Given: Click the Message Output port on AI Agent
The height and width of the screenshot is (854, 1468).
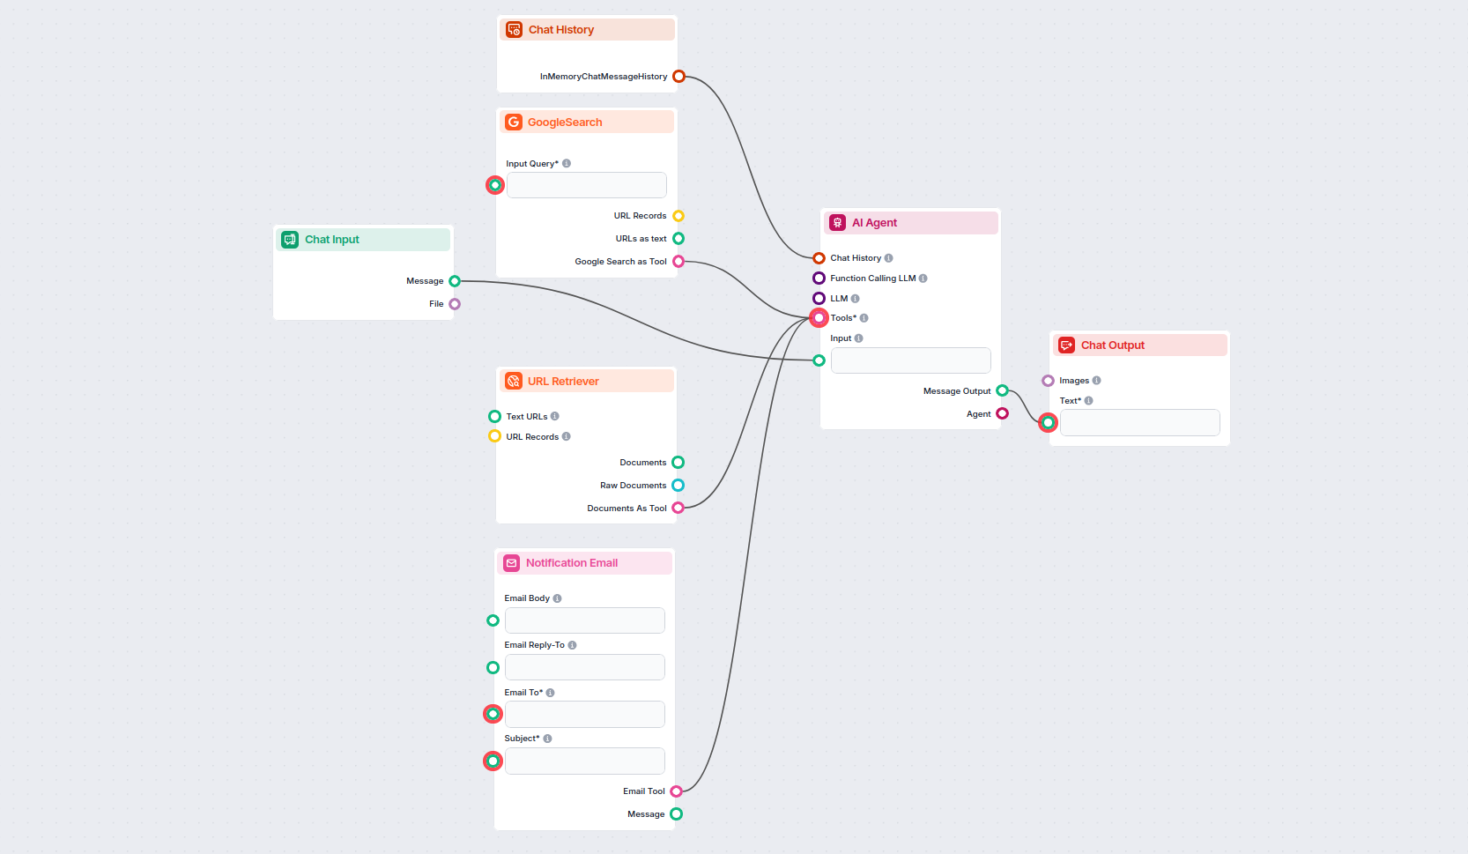Looking at the screenshot, I should [1002, 390].
